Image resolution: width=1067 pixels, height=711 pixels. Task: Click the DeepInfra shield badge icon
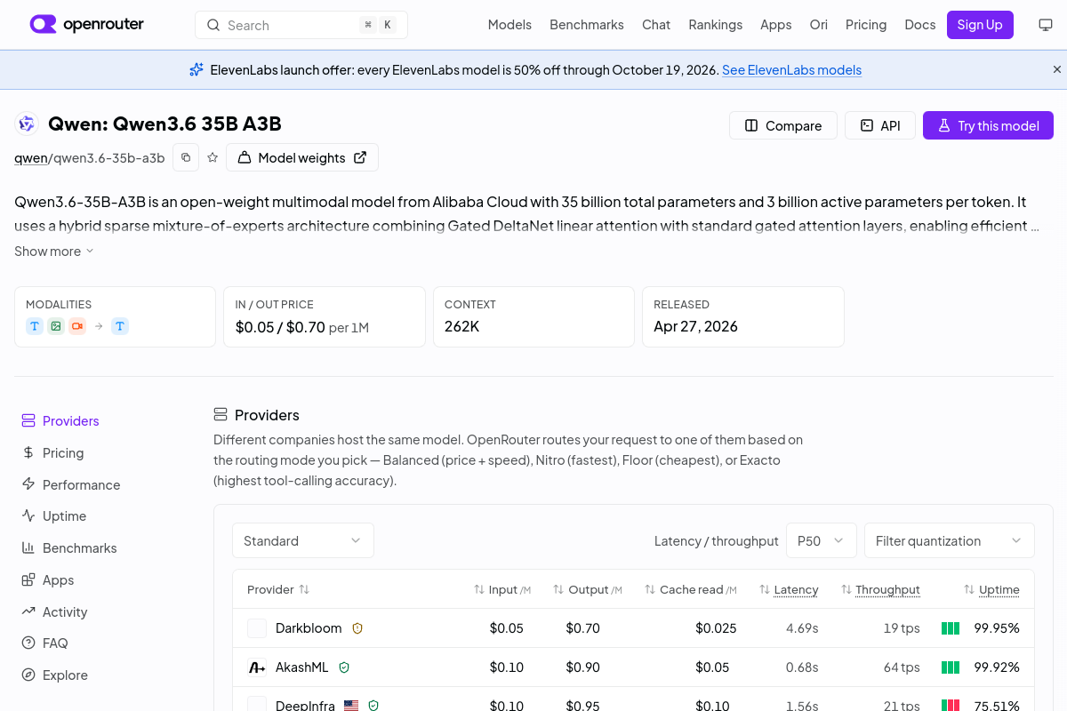[x=373, y=706]
